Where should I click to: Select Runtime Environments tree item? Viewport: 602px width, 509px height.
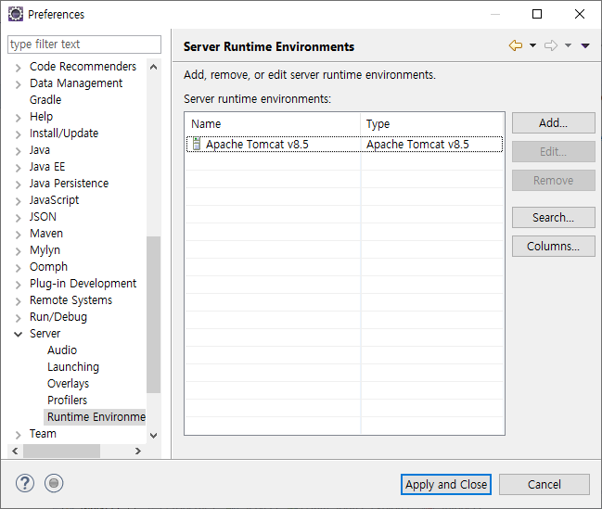95,417
